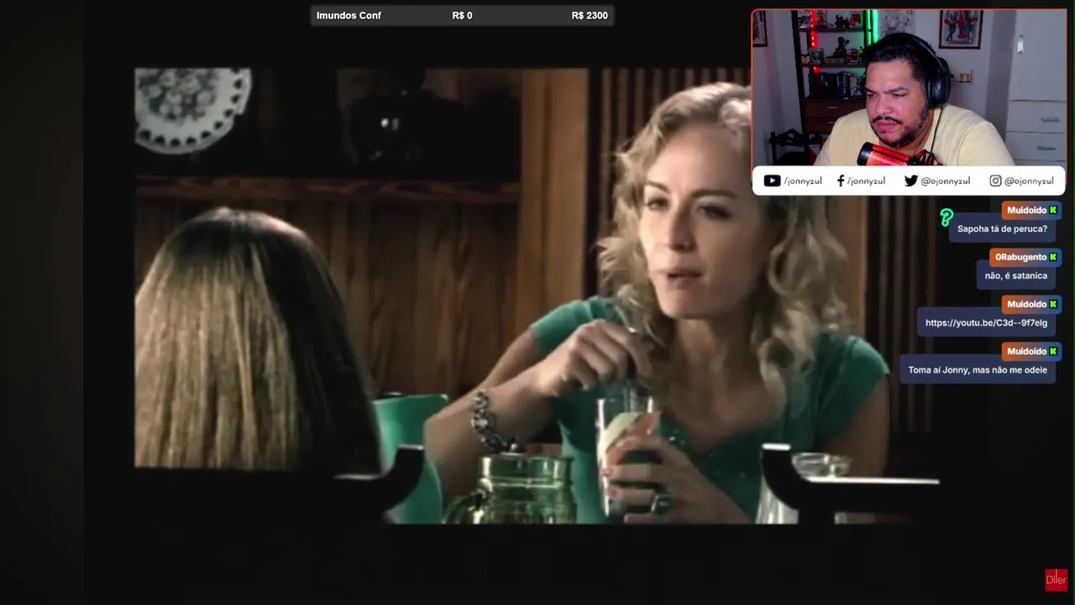This screenshot has height=605, width=1075.
Task: Click the streamer webcam feed
Action: (x=909, y=88)
